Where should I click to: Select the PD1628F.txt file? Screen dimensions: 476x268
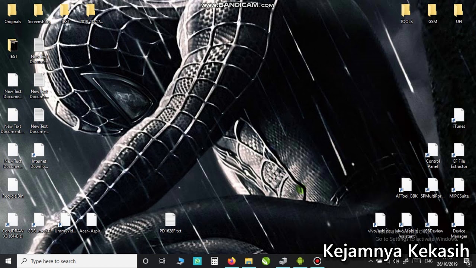170,223
